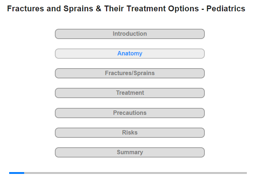256x175 pixels.
Task: Open the Summary section
Action: click(x=129, y=152)
